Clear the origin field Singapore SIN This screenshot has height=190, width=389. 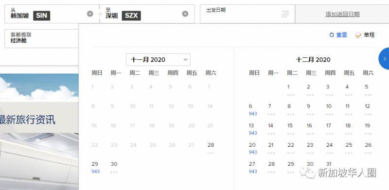point(90,14)
